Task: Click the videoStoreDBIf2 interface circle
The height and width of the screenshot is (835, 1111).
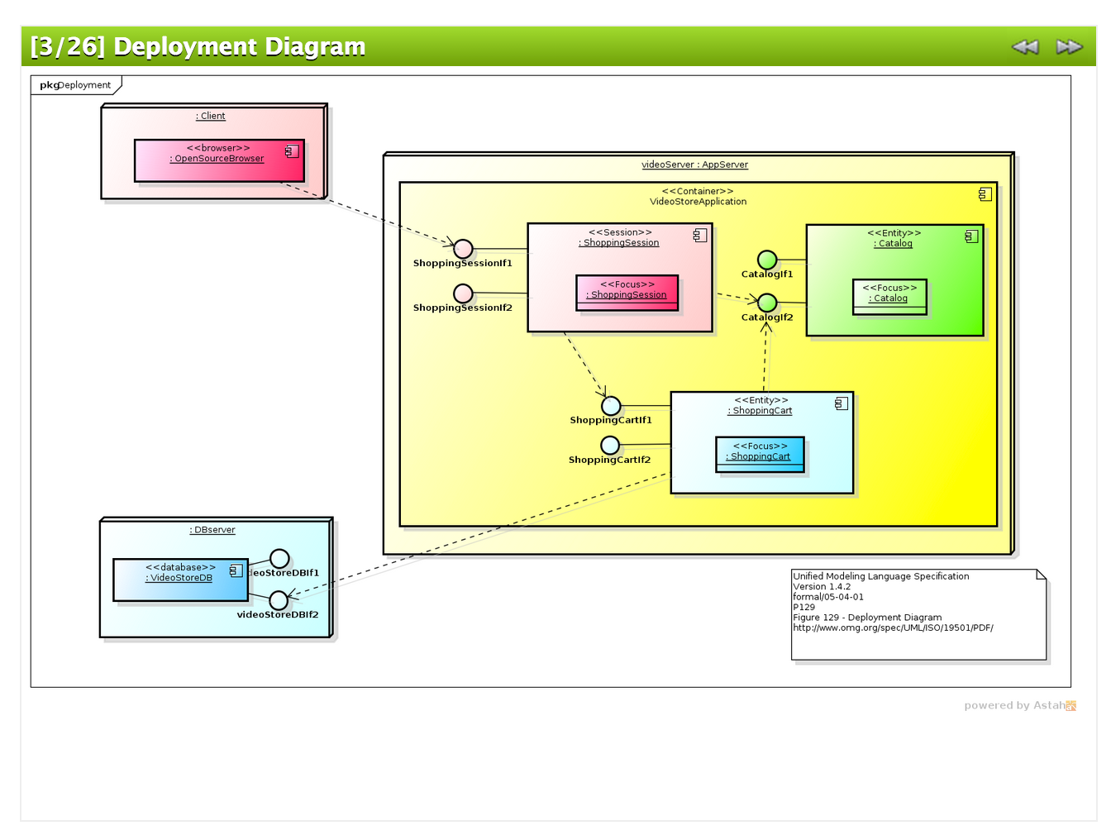Action: pyautogui.click(x=279, y=600)
